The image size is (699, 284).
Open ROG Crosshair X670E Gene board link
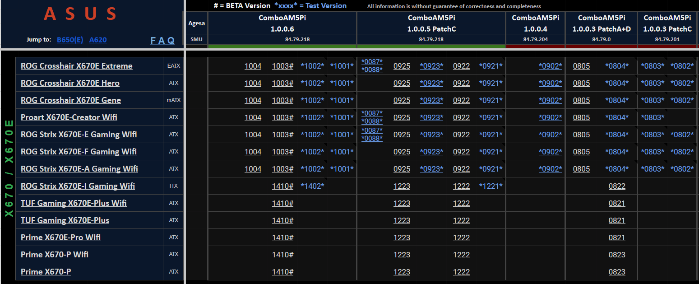(71, 100)
